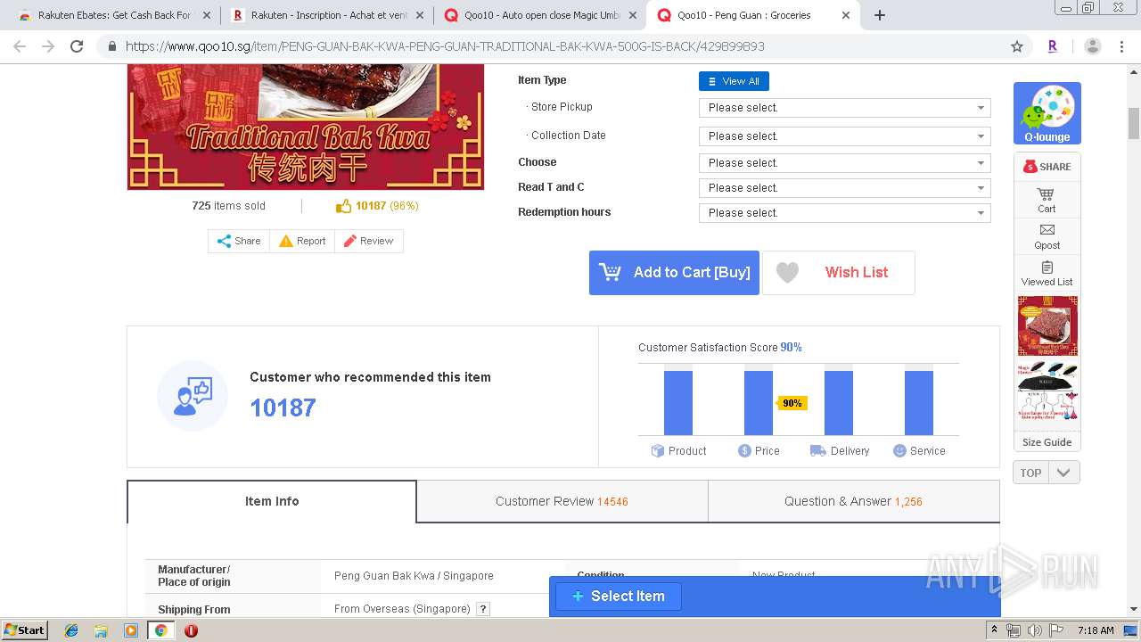Open a new browser tab
1141x642 pixels.
coord(879,15)
